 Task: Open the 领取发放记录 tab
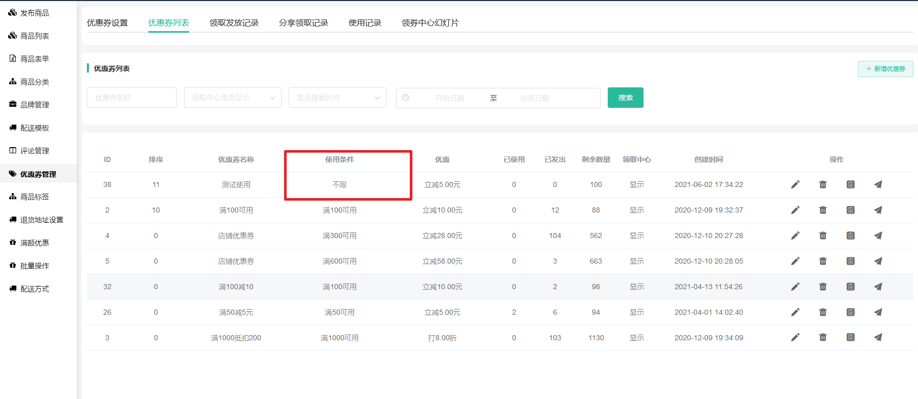(x=234, y=23)
